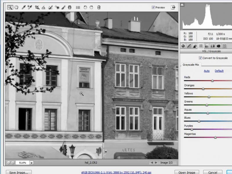Select the Adjustment Brush tool
This screenshot has width=232, height=174.
[64, 7]
